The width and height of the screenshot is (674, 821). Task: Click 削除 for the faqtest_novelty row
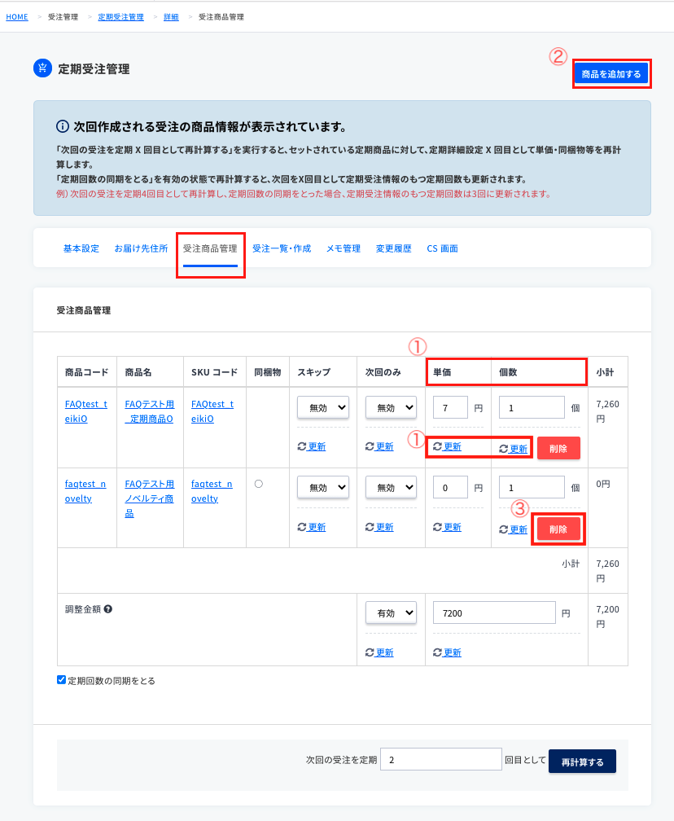[x=558, y=529]
